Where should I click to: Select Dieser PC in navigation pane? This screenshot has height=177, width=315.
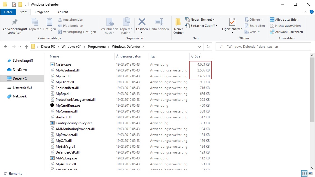22,78
